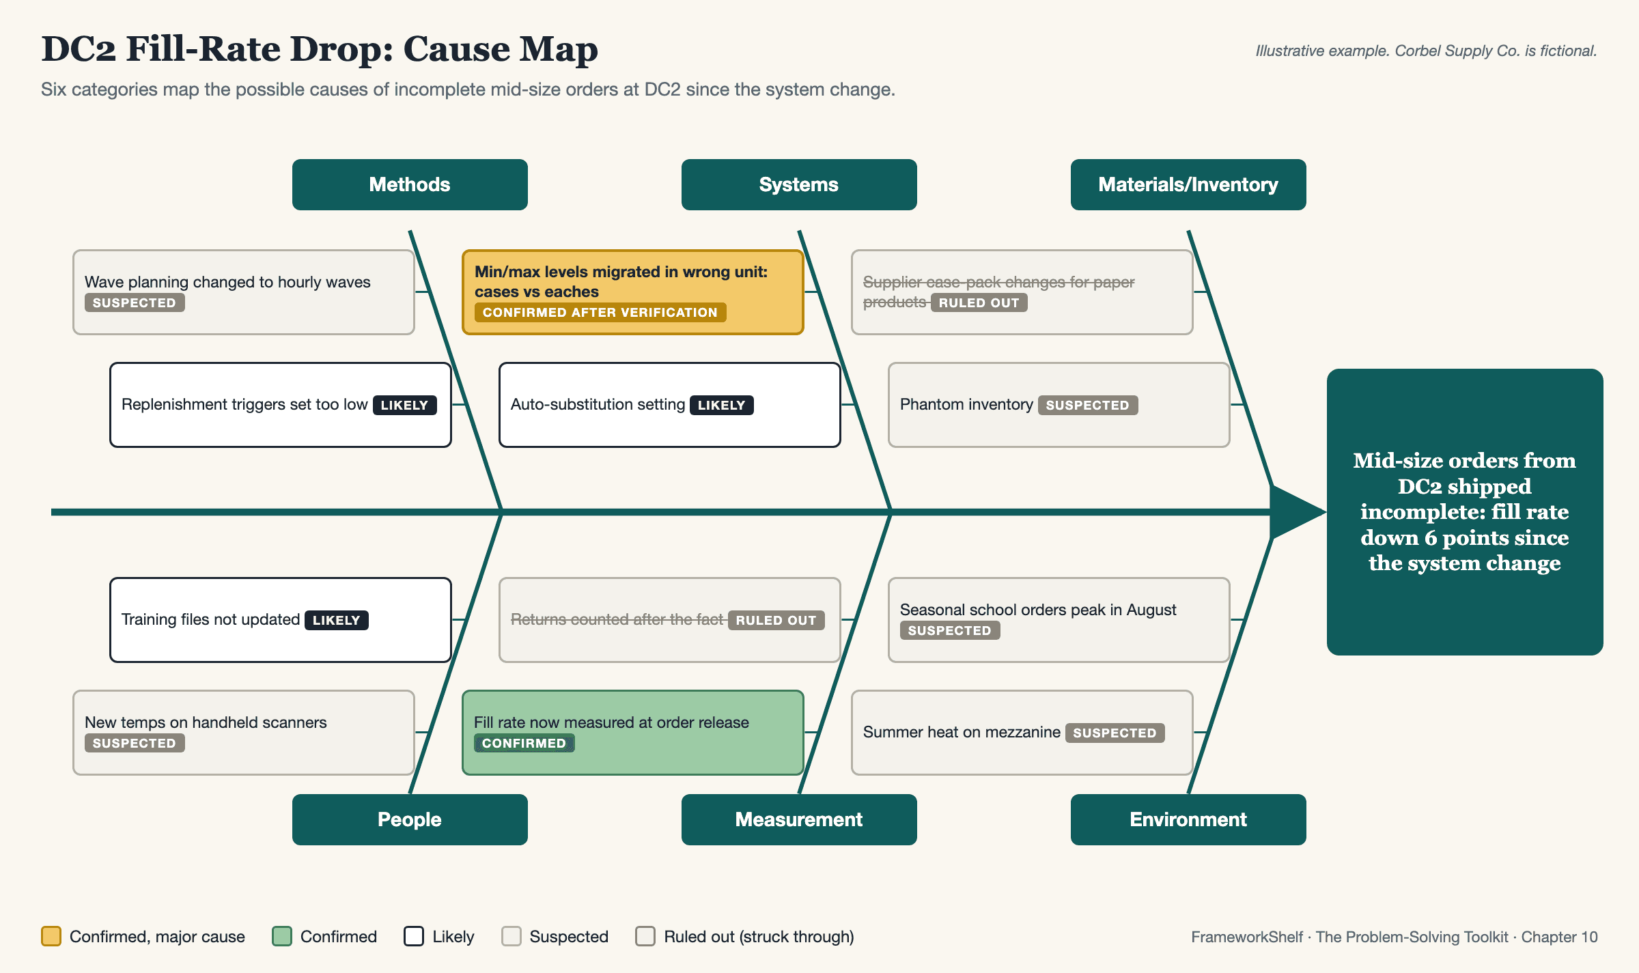This screenshot has width=1639, height=973.
Task: Click the 'DC2 Fill-Rate Drop: Cause Map' title
Action: click(320, 49)
